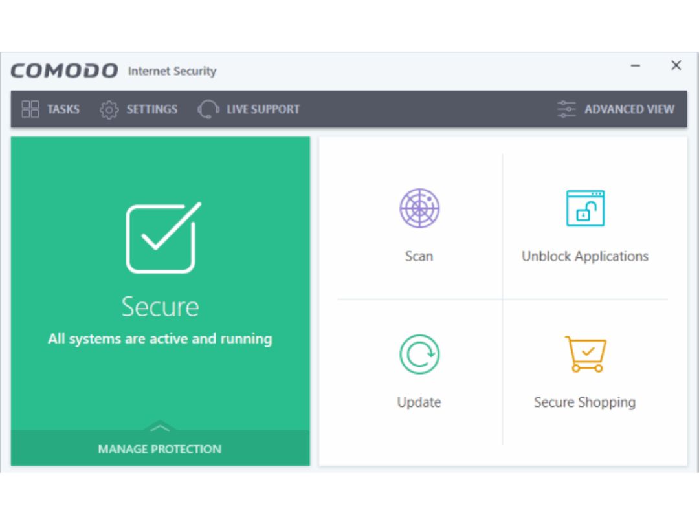Click the COMODO logo
This screenshot has width=699, height=524.
65,71
